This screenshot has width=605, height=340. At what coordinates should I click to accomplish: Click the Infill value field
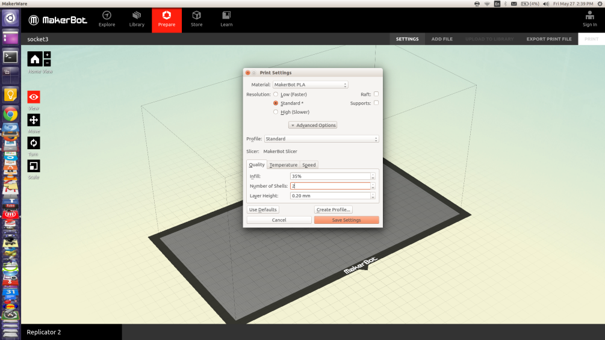pos(330,176)
